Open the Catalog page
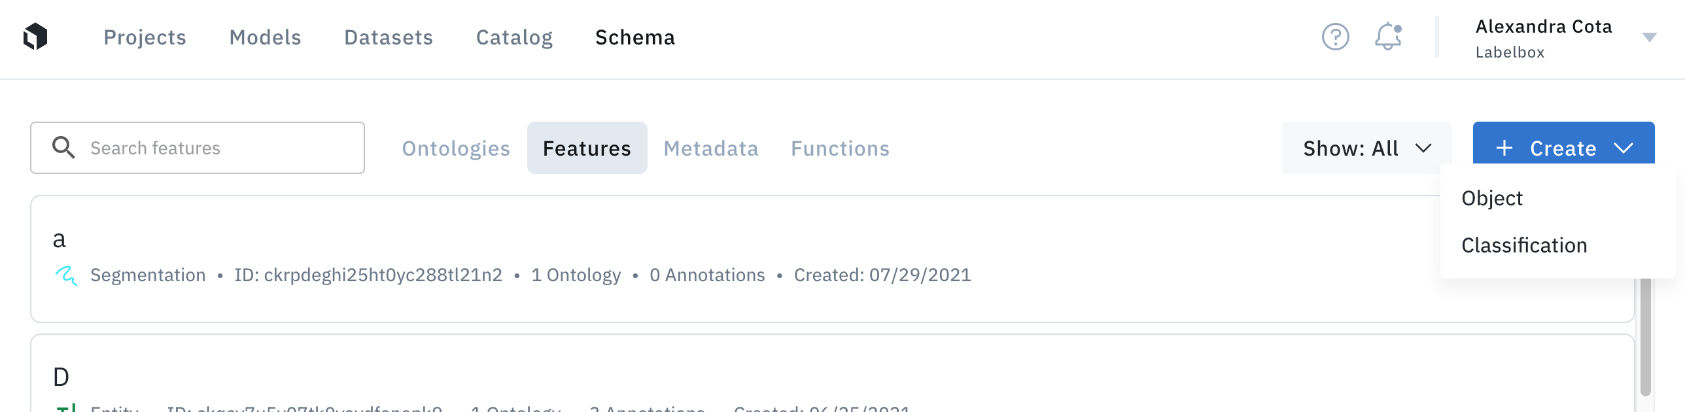 (514, 37)
